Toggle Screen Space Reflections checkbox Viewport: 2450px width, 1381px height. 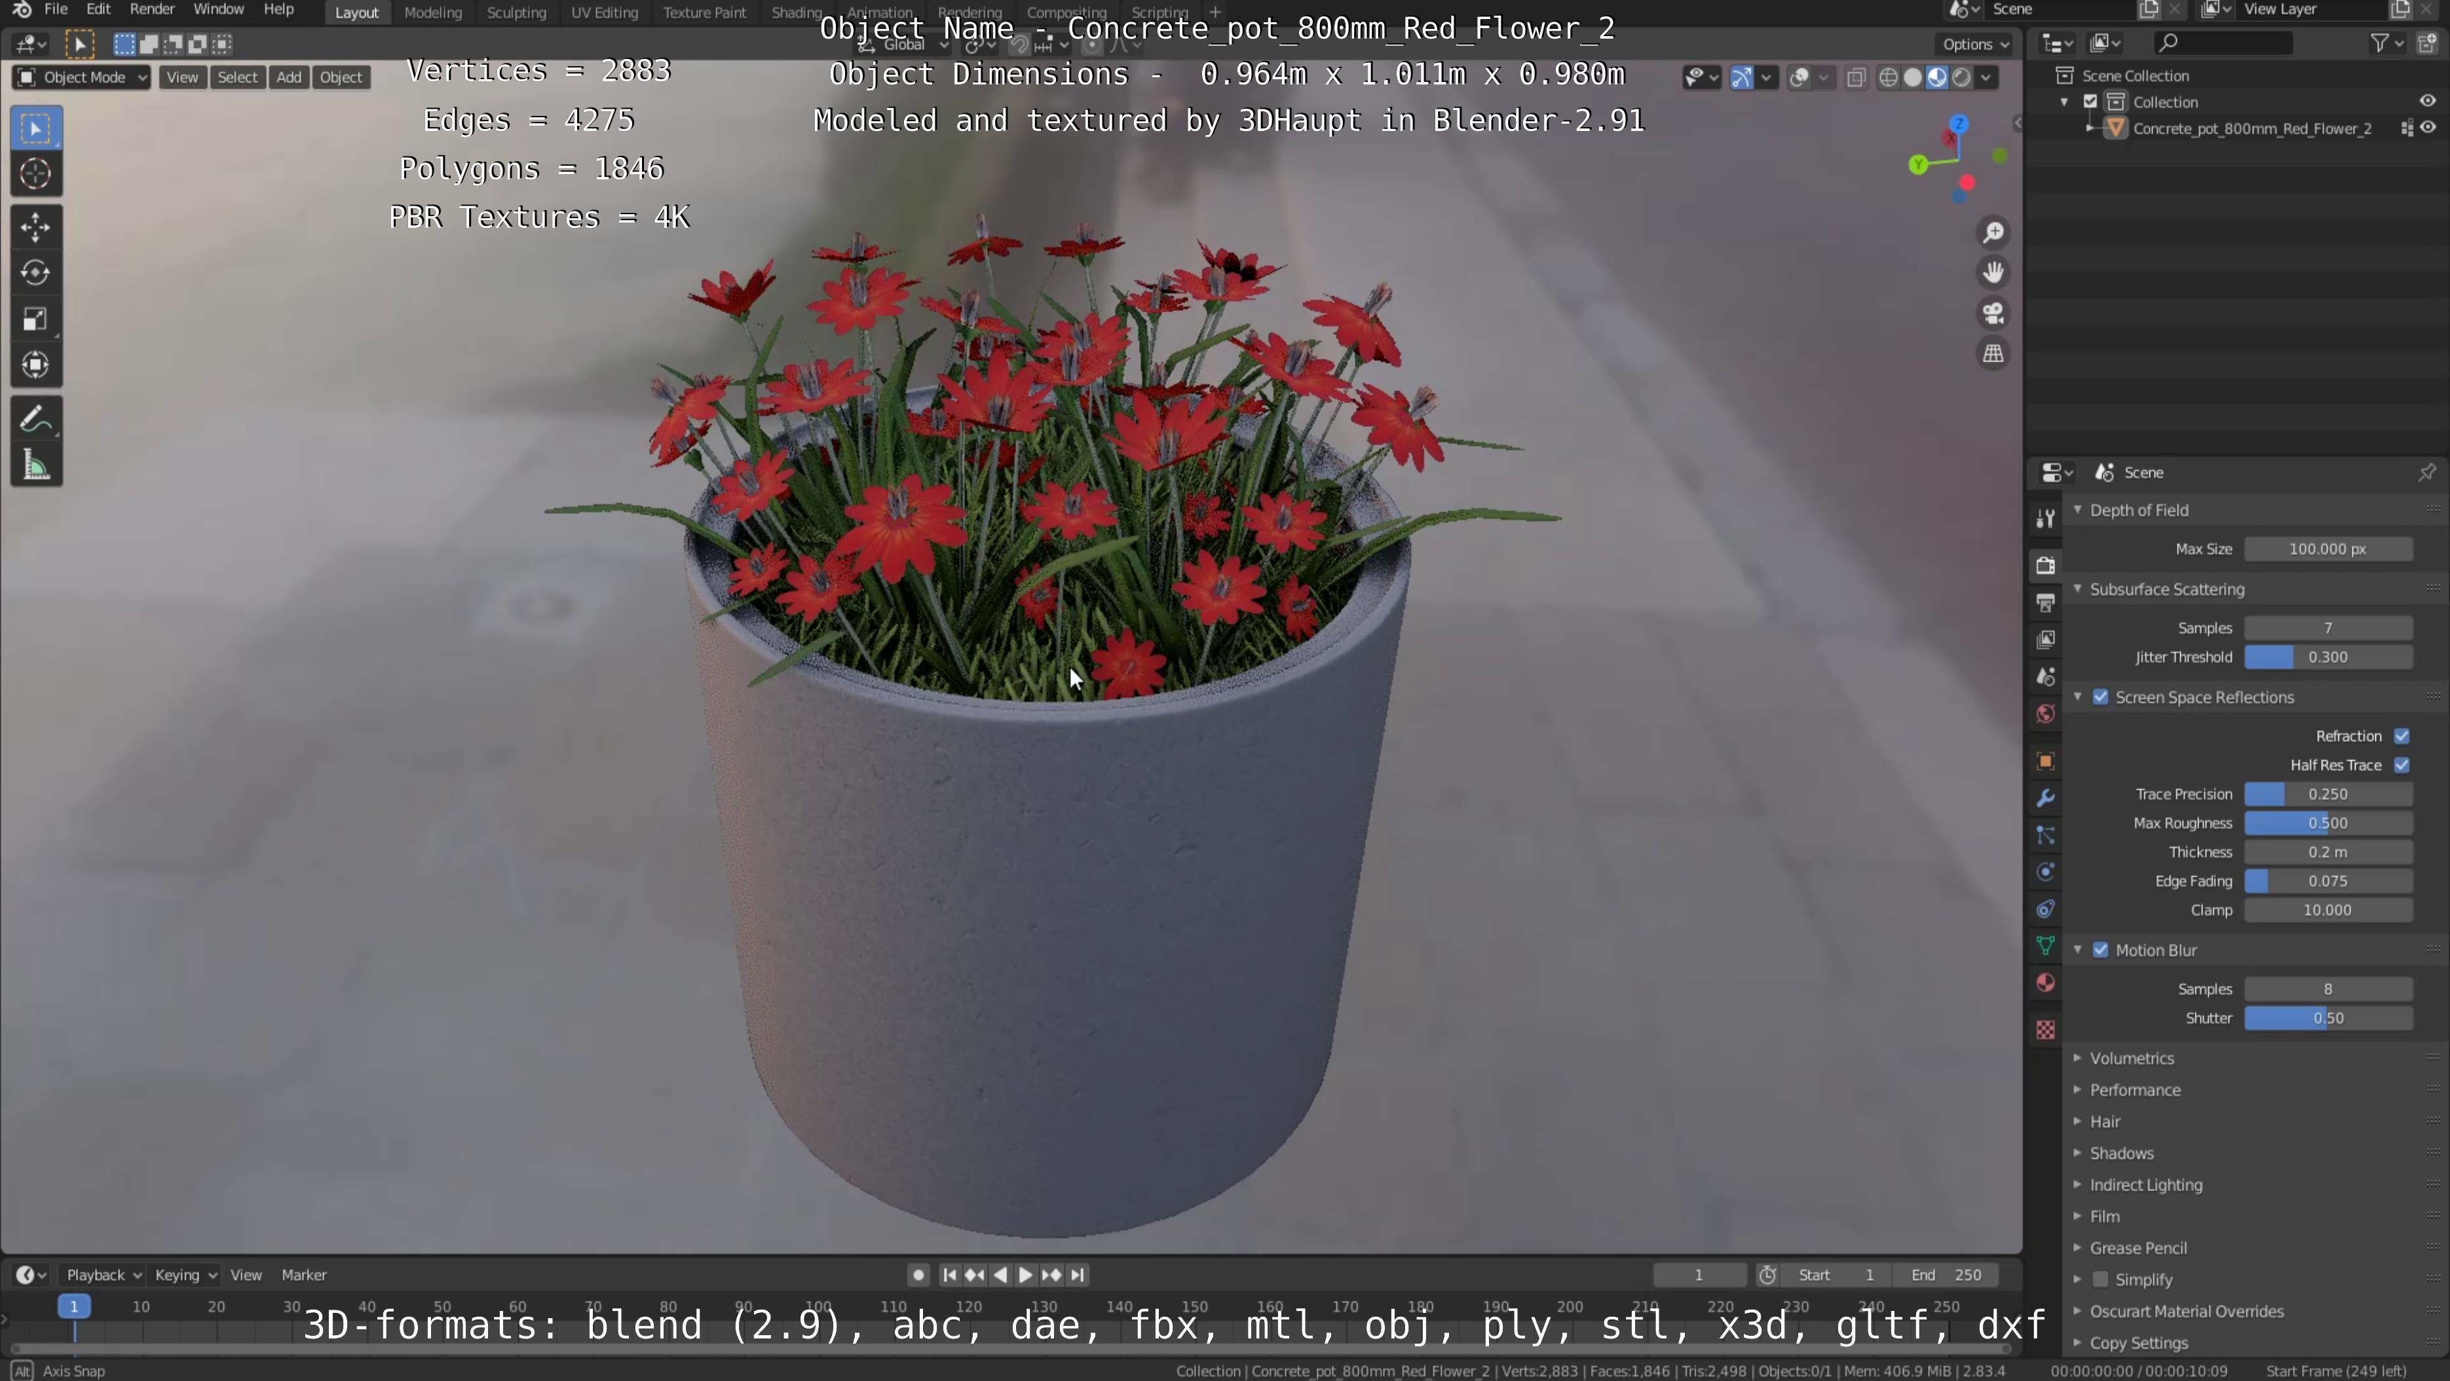pyautogui.click(x=2101, y=697)
